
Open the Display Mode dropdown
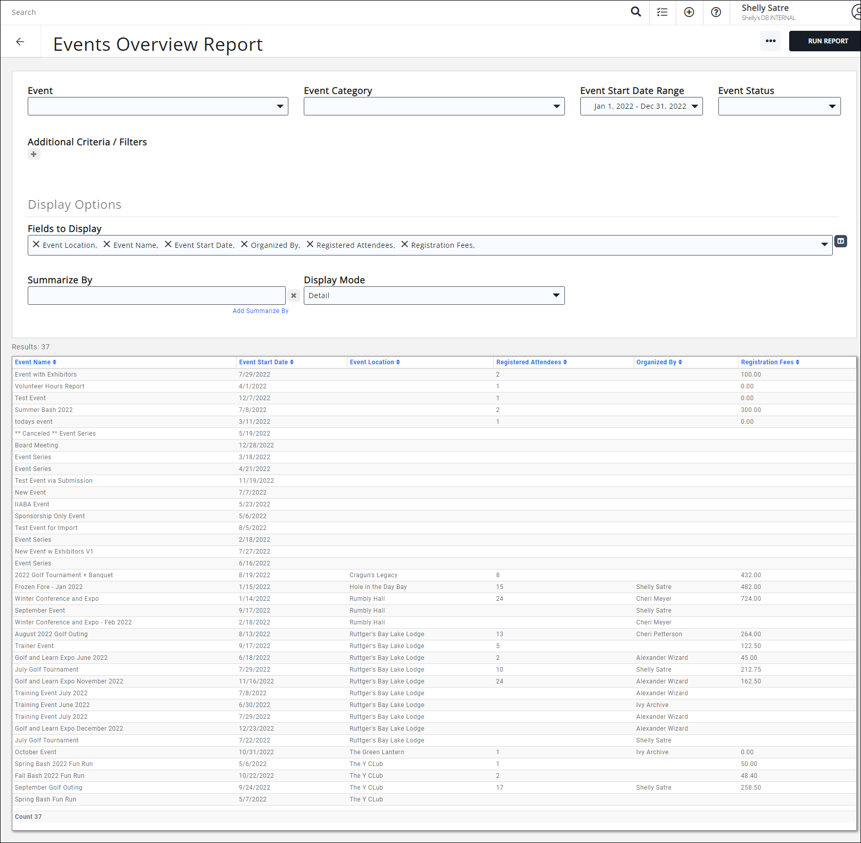(434, 296)
